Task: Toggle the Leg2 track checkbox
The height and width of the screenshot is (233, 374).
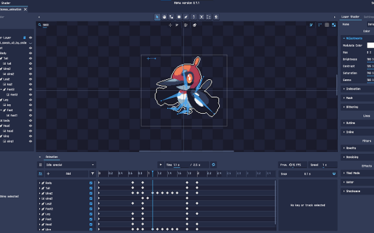Action: coord(91,204)
